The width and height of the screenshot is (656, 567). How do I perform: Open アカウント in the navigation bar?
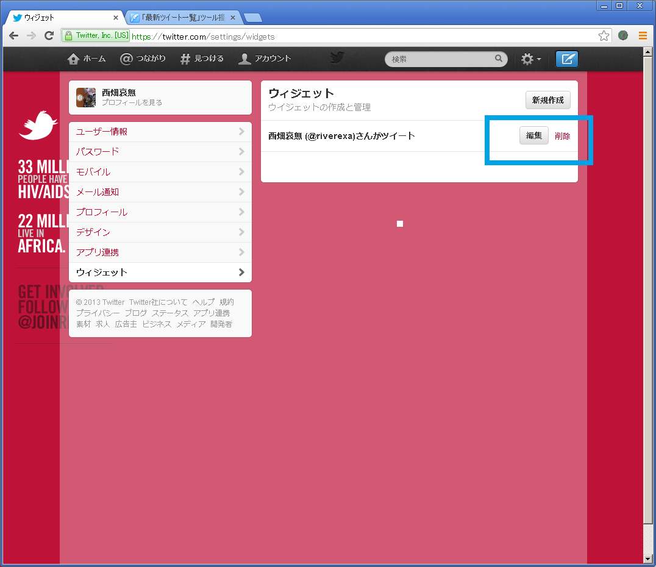pos(264,59)
